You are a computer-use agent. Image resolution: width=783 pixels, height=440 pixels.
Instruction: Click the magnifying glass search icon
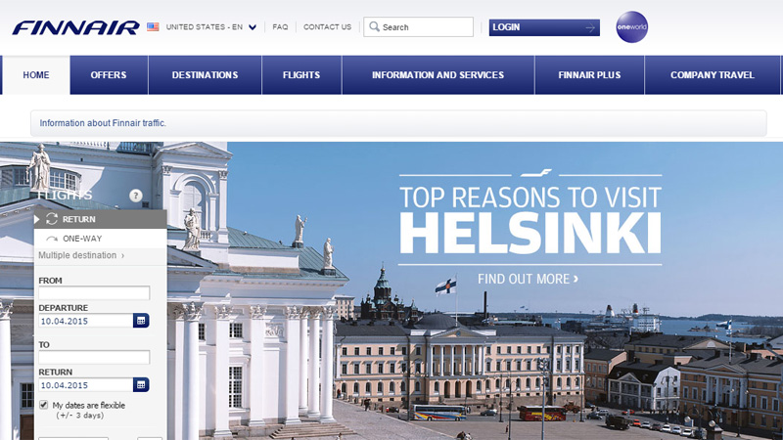click(x=374, y=27)
